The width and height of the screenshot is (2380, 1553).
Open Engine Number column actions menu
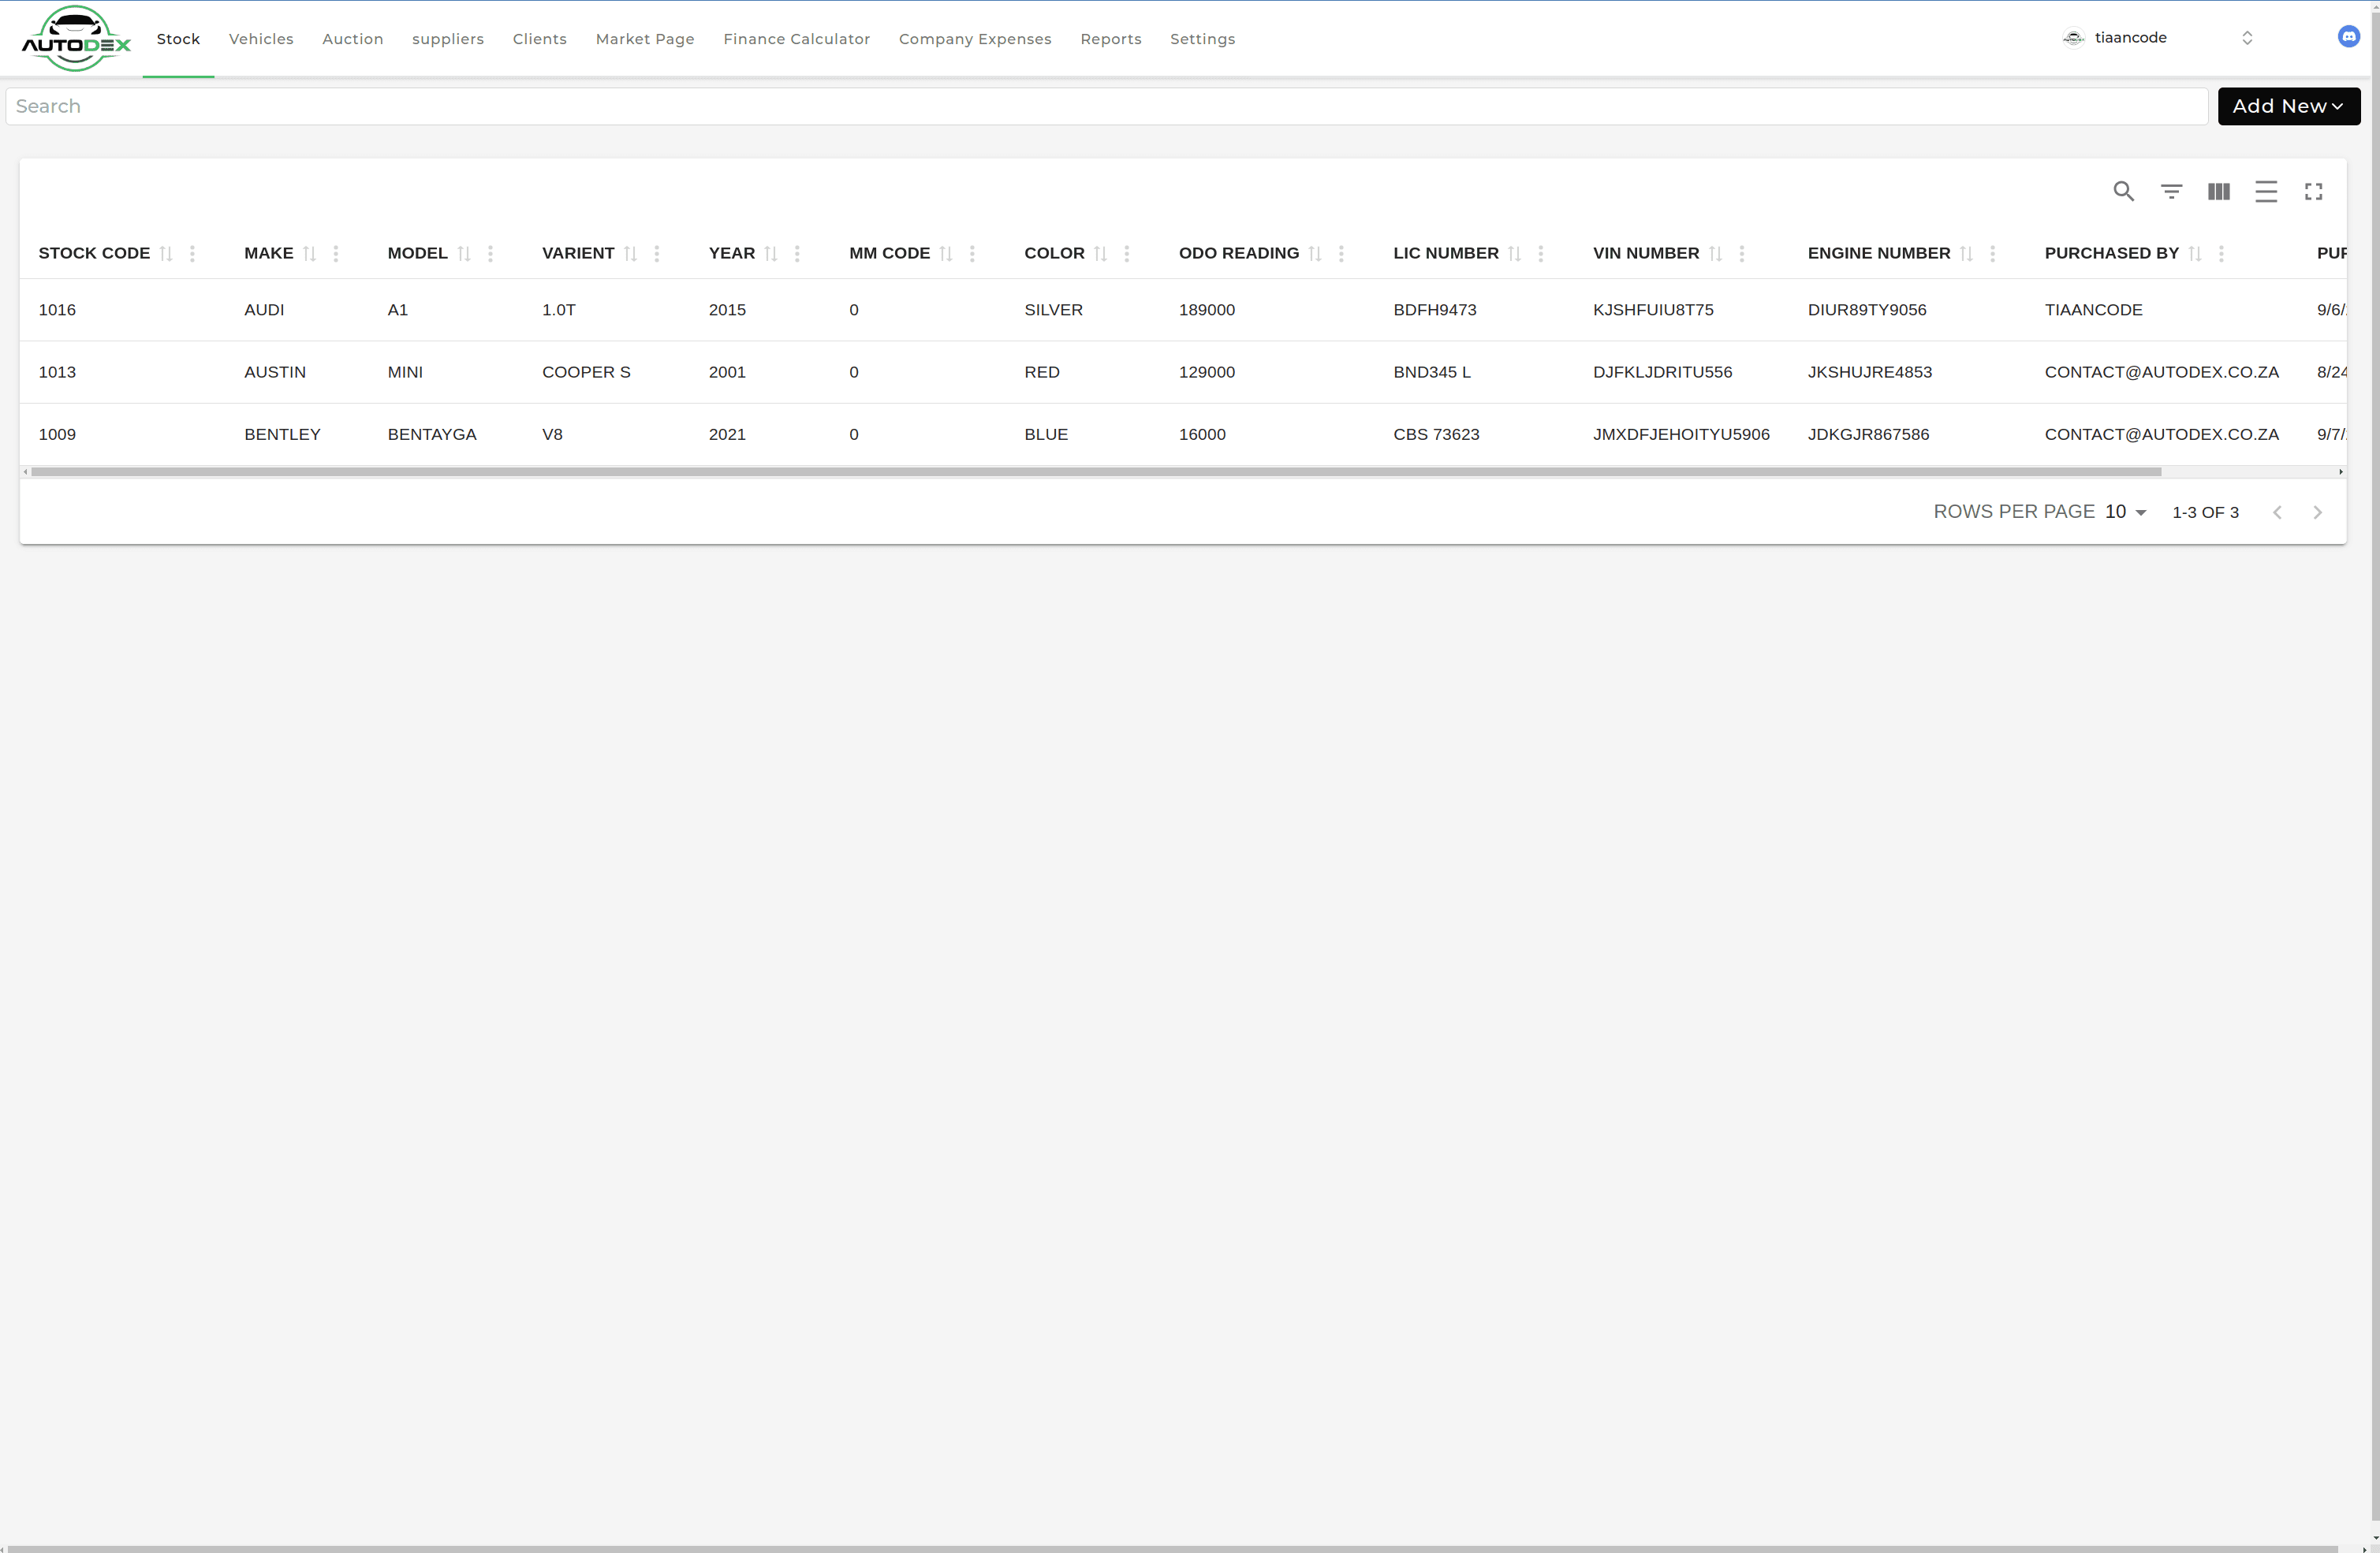coord(1992,254)
